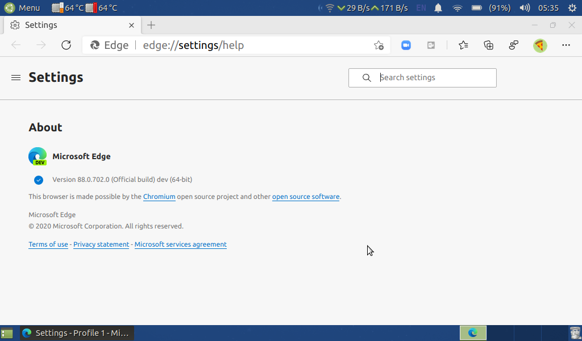Open the Favorites list icon

pyautogui.click(x=463, y=45)
